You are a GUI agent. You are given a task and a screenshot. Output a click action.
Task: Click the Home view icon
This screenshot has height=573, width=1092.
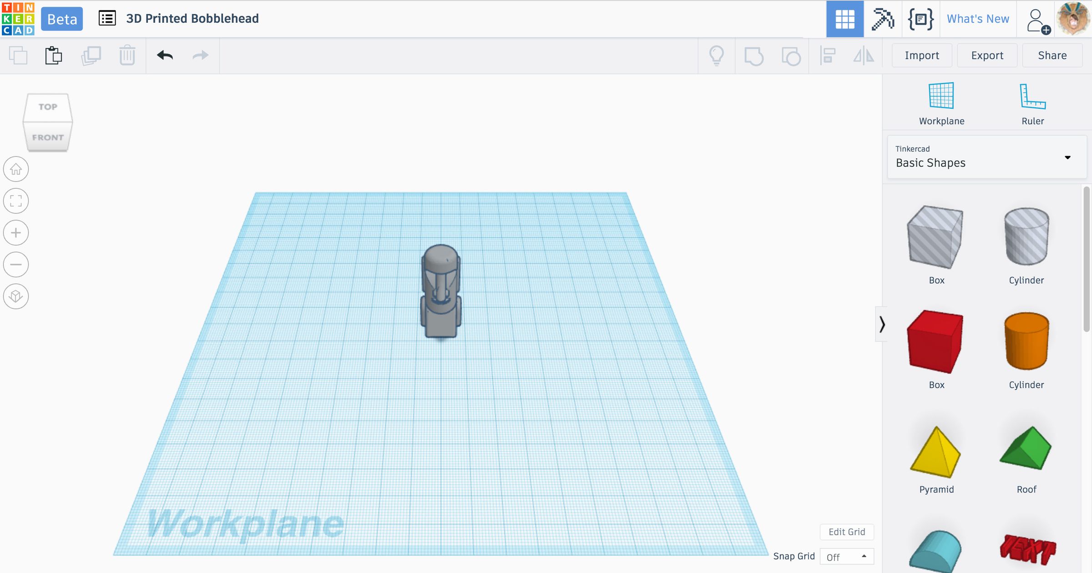pyautogui.click(x=16, y=169)
